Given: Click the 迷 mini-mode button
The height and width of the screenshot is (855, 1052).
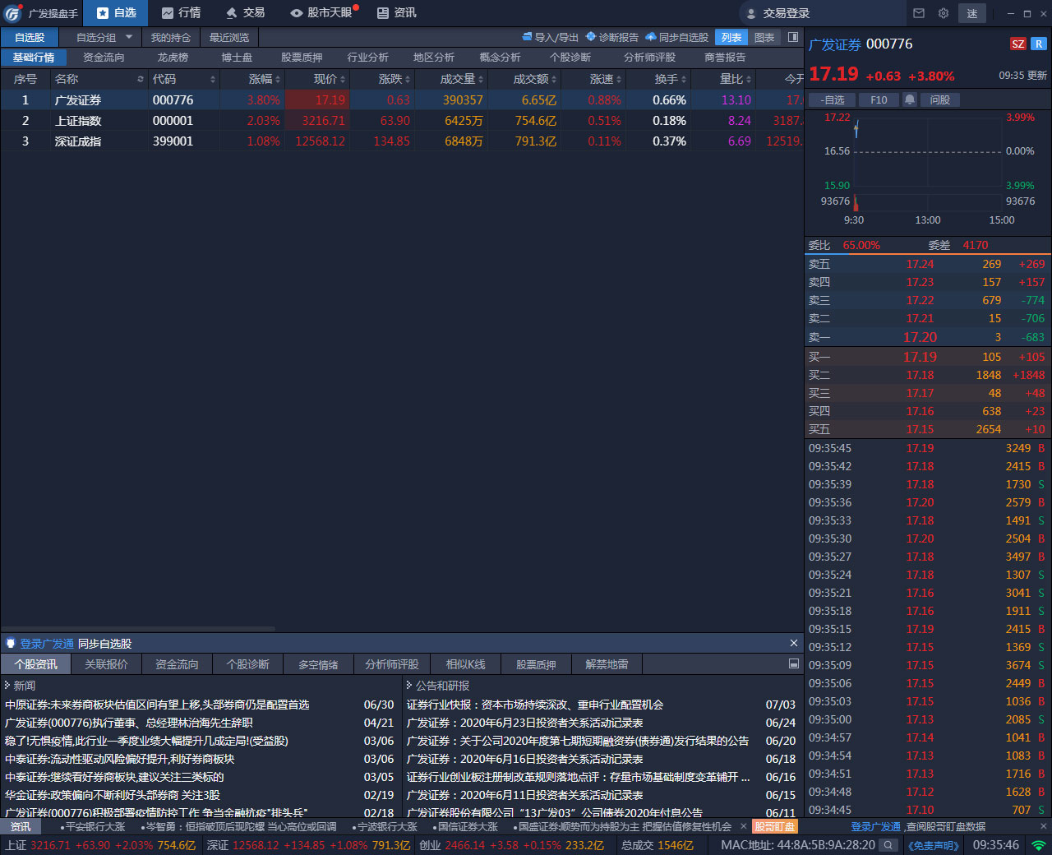Looking at the screenshot, I should 972,13.
